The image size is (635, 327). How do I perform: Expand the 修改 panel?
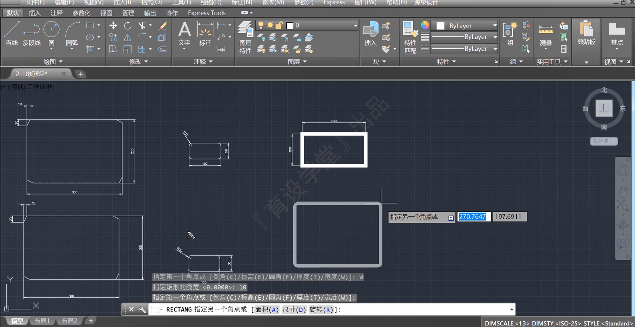139,62
